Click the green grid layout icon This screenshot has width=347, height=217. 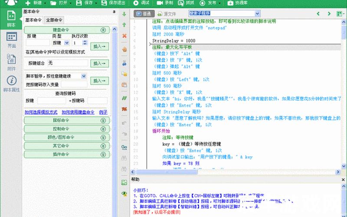(x=339, y=14)
